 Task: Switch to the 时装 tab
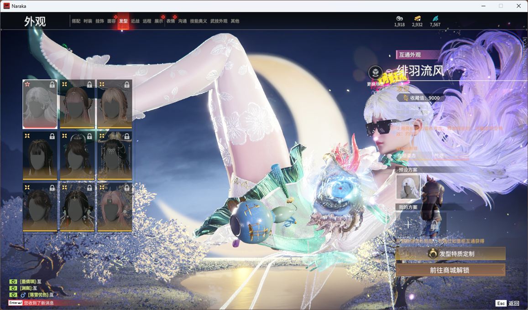(88, 21)
